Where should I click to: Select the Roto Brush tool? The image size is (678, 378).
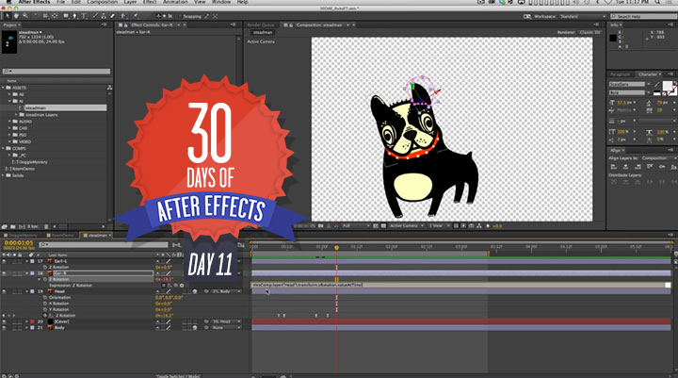tap(124, 16)
